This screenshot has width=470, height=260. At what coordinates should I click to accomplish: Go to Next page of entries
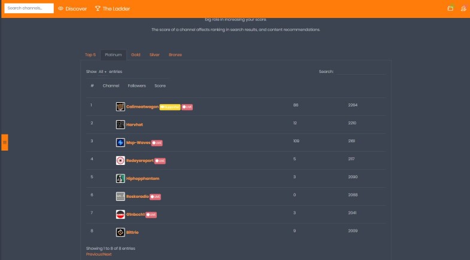coord(107,255)
